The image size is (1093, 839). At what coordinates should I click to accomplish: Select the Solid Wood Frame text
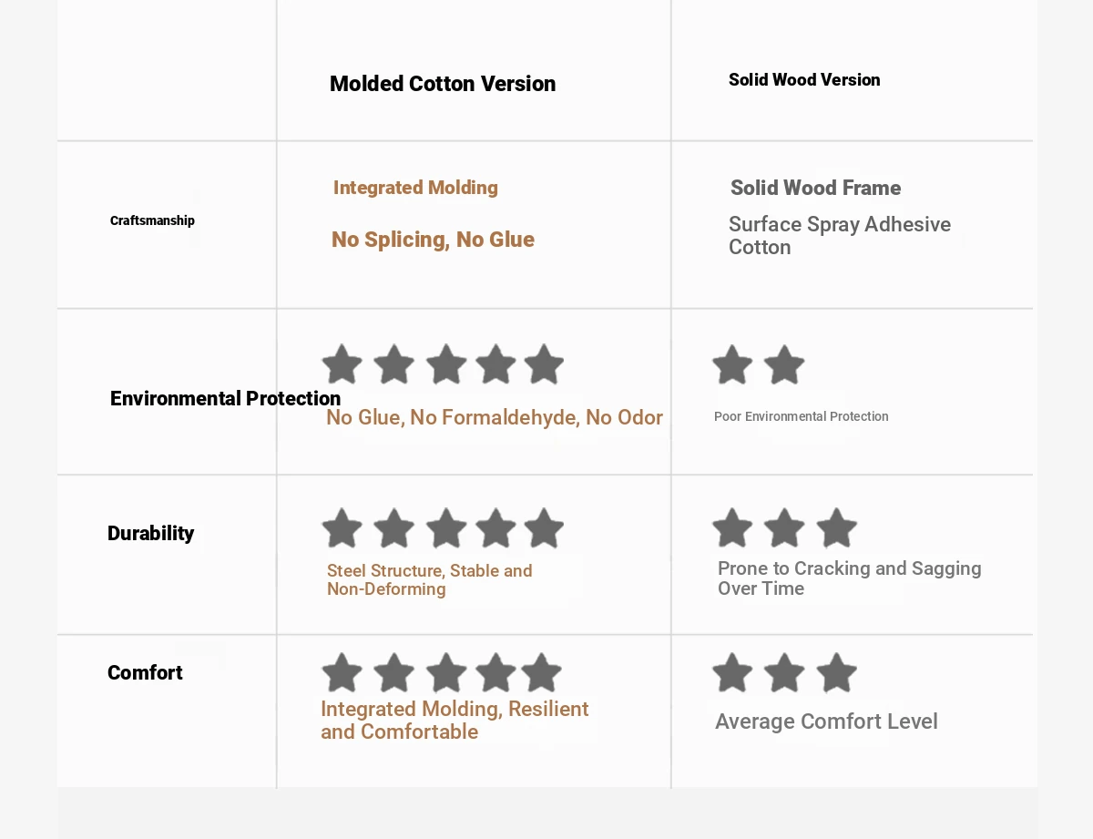[x=815, y=189]
